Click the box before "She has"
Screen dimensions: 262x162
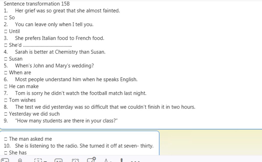pos(6,153)
